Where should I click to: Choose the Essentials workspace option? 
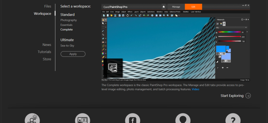(x=66, y=25)
